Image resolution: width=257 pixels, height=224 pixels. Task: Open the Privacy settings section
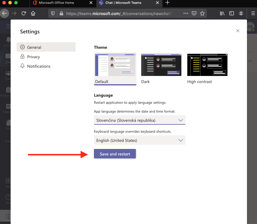pyautogui.click(x=33, y=57)
